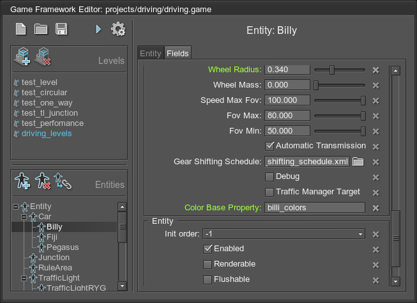Screen dimensions: 417x303
Task: Edit Color Base Property billi_colors field
Action: tap(315, 207)
